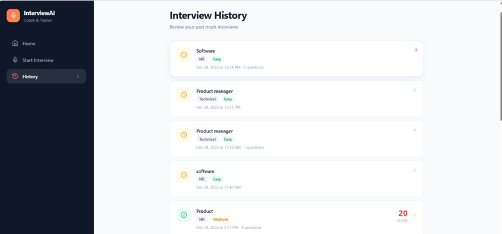Viewport: 502px width, 234px height.
Task: Click the clock icon on Product manager 12:21 PM card
Action: 184,95
